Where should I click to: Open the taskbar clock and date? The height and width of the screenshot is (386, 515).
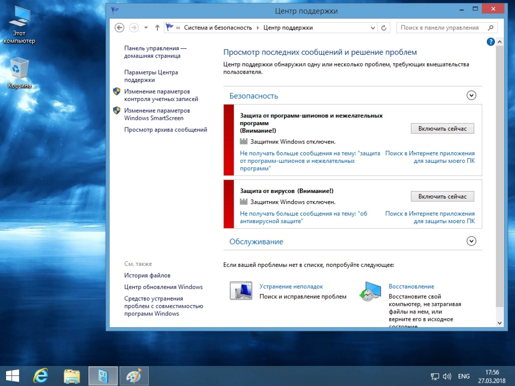click(492, 376)
